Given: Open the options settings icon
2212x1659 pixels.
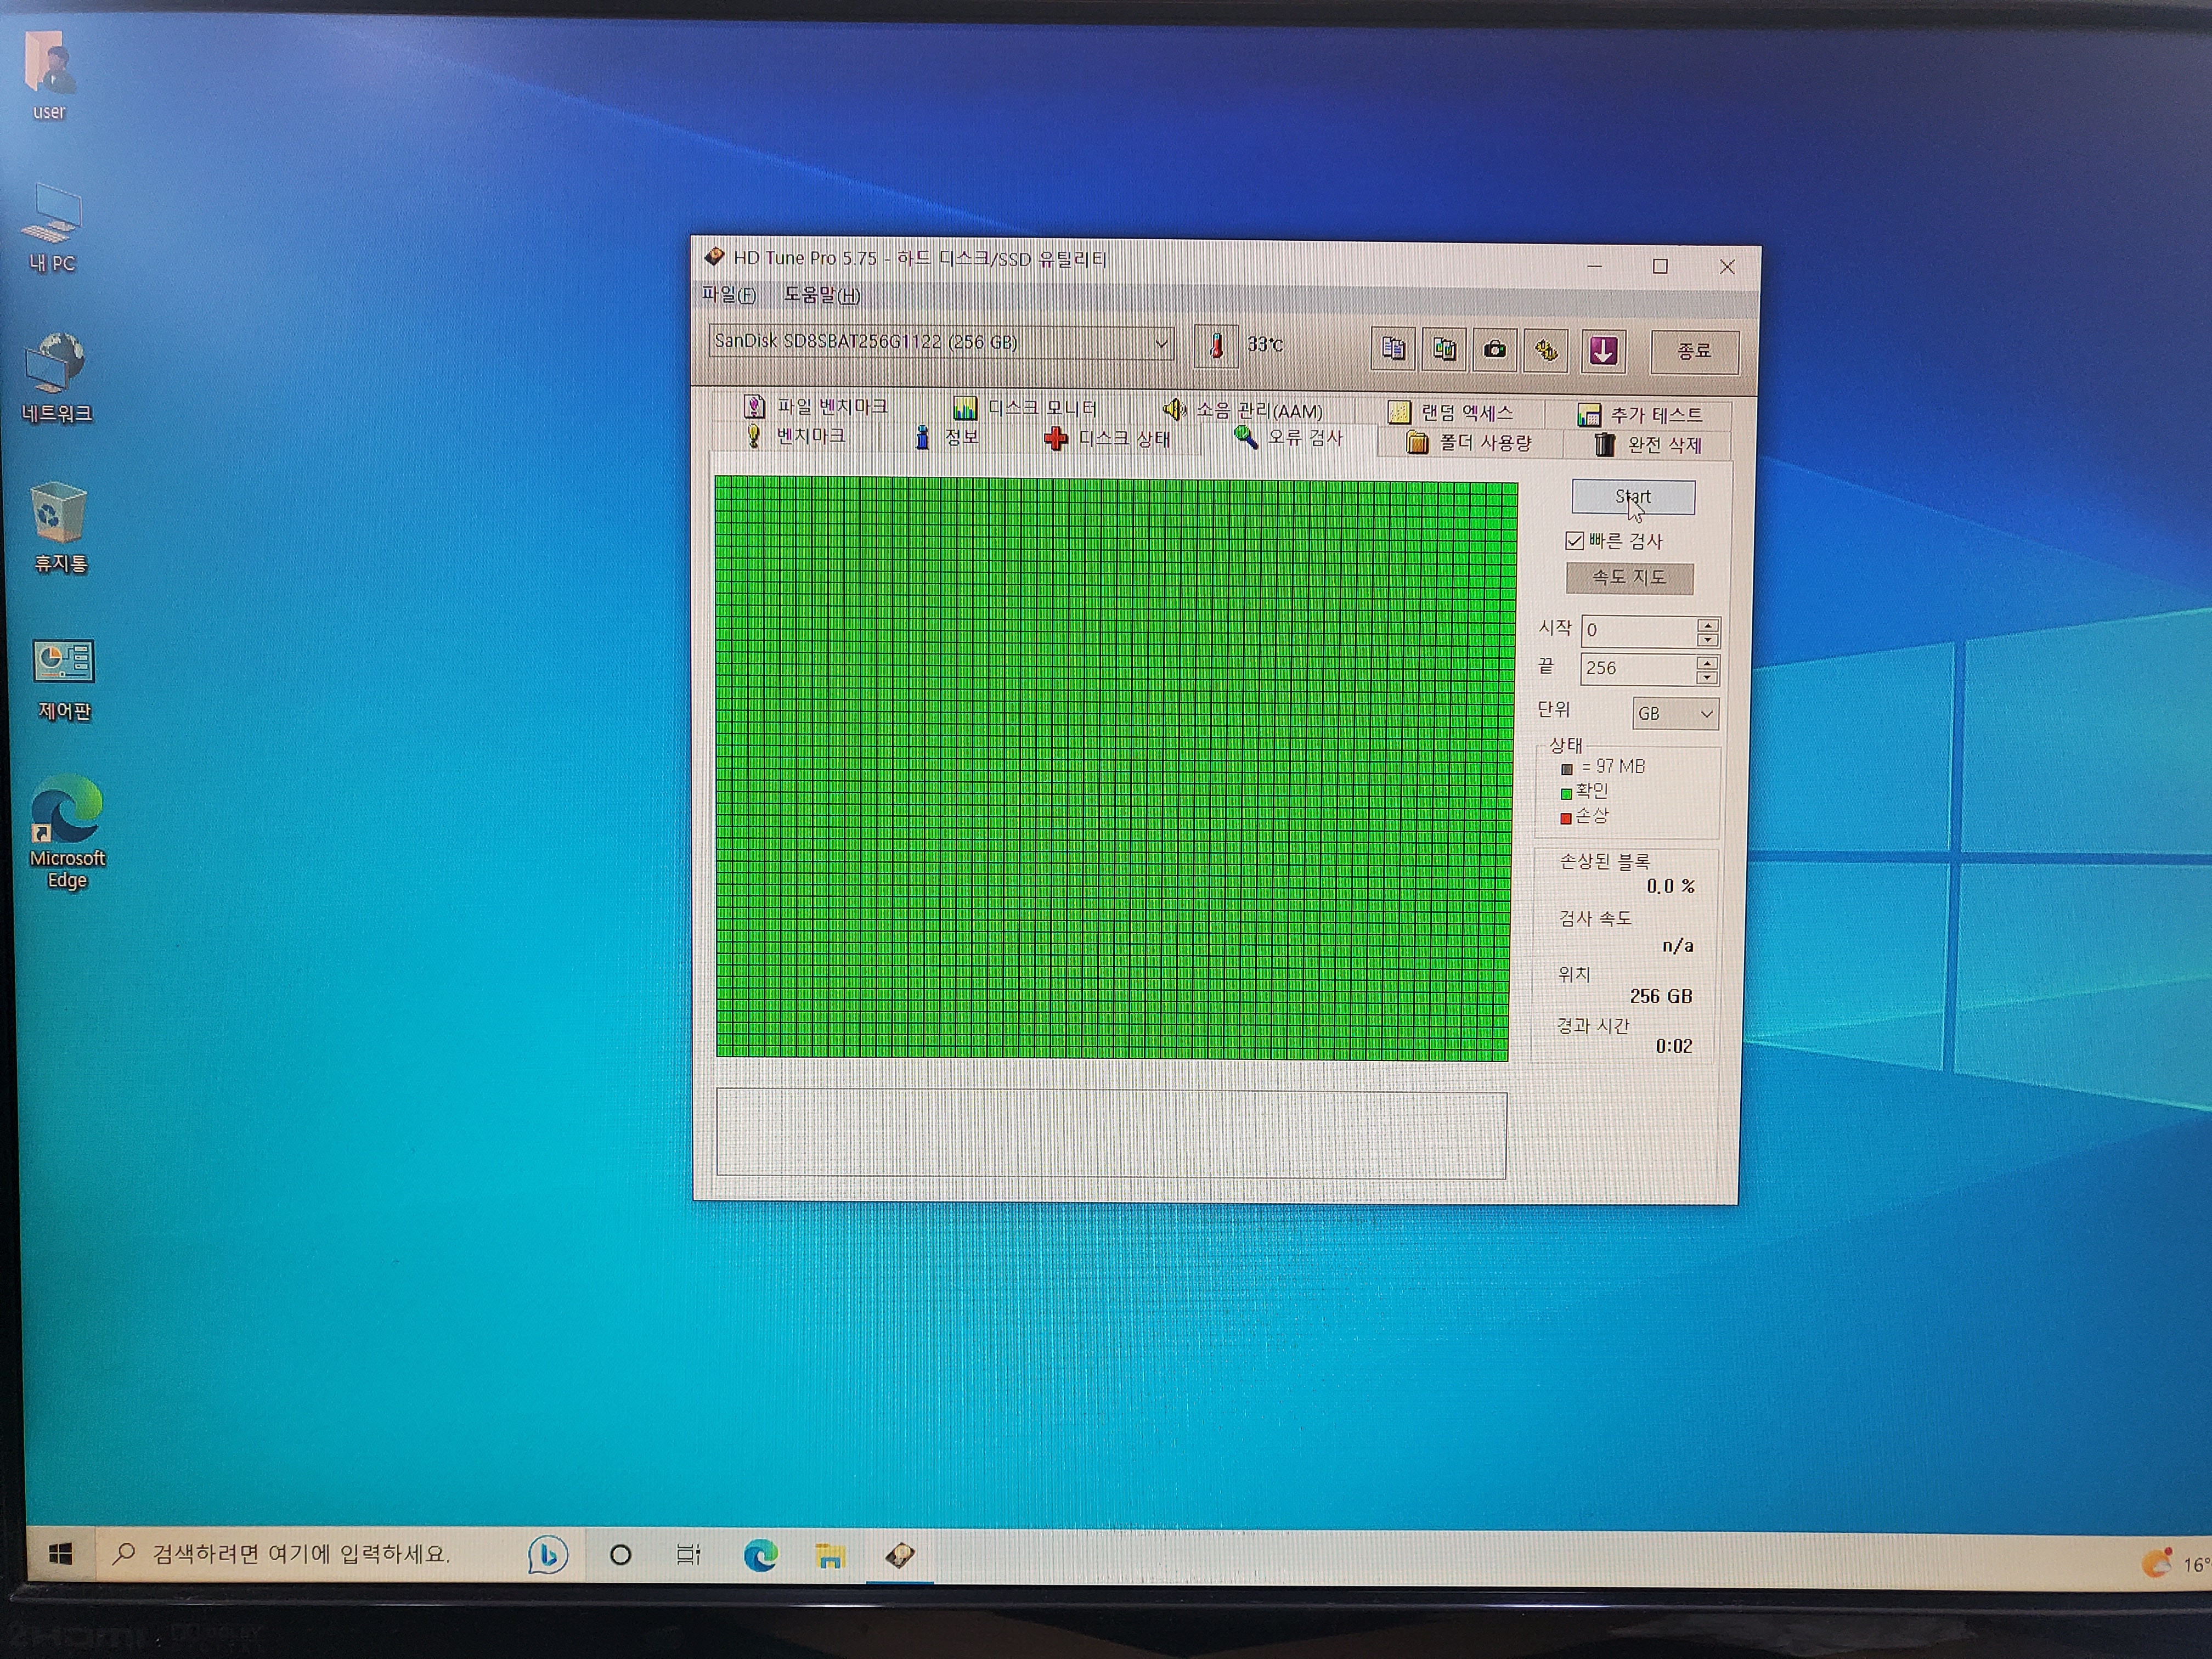Looking at the screenshot, I should coord(1546,350).
